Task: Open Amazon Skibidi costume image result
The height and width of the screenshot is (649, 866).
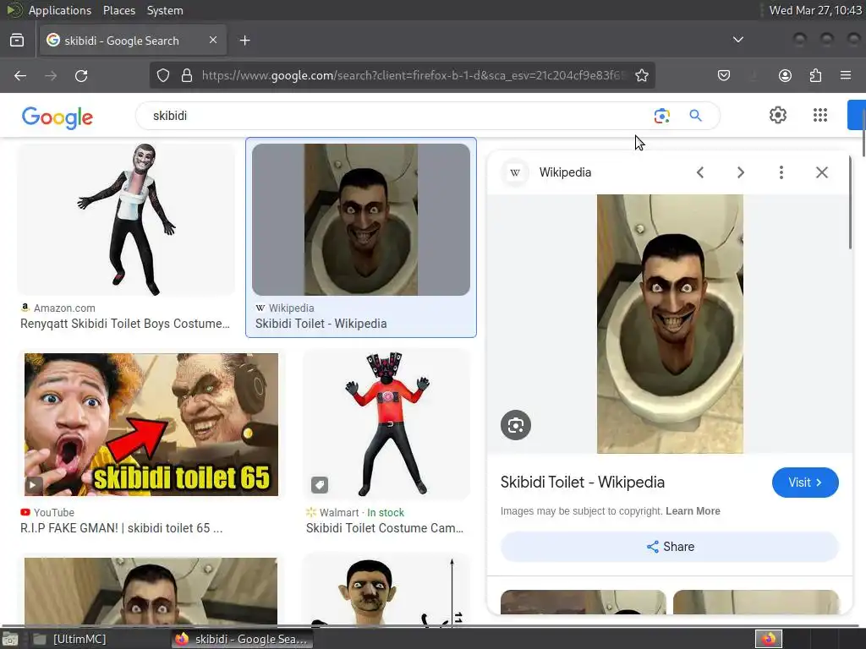Action: pos(127,220)
